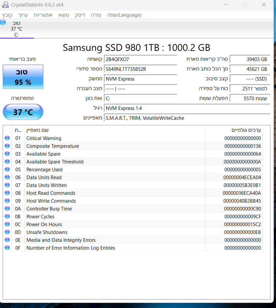Click the Samsung SSD 980 1TB title text
This screenshot has width=276, height=308.
(x=137, y=48)
